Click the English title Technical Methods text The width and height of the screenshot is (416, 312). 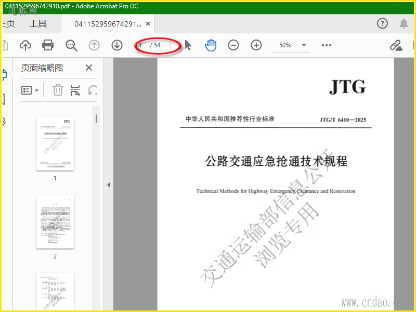(x=276, y=191)
